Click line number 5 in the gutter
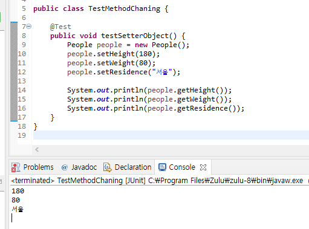Viewport: 309px width, 229px height. click(x=24, y=8)
